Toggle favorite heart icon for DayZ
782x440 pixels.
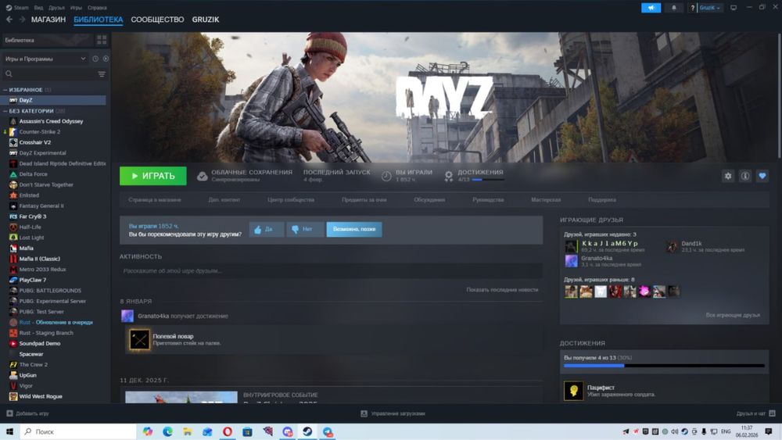click(762, 176)
